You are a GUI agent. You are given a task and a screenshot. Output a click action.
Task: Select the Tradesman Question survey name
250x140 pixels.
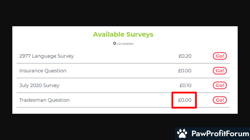44,100
